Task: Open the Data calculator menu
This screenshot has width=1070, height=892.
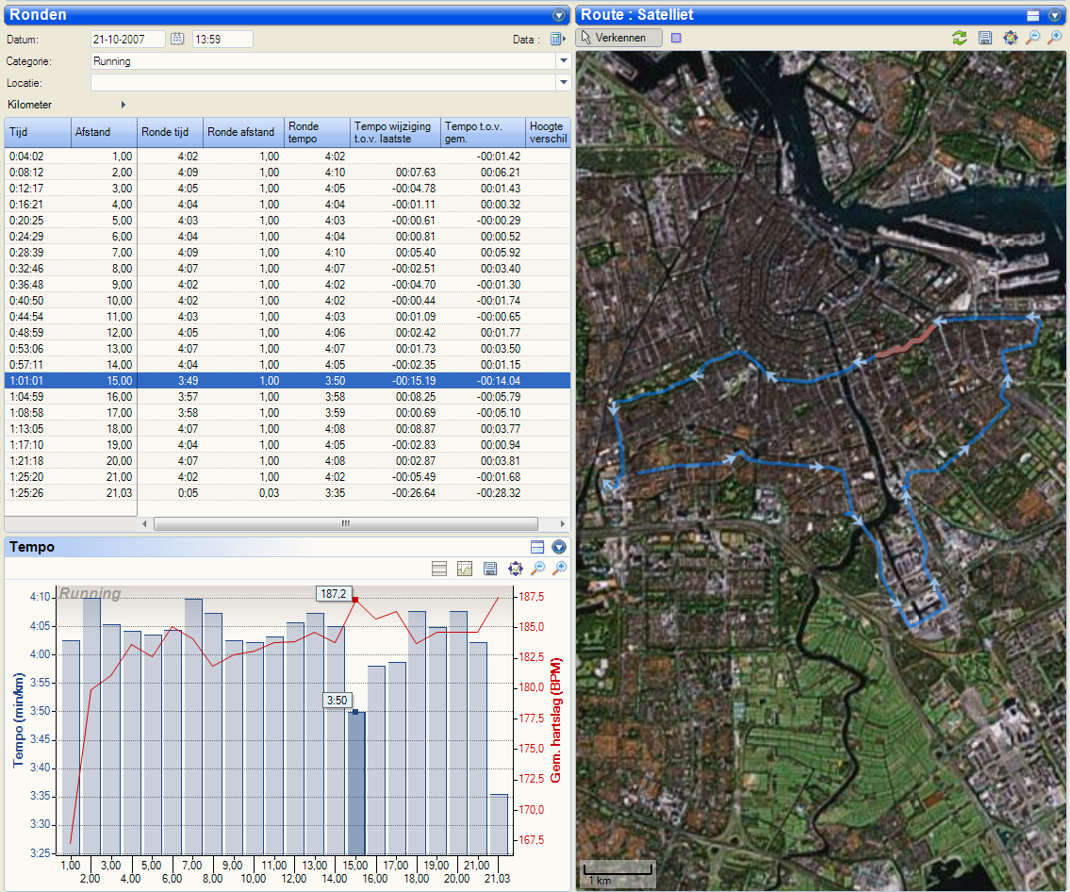Action: [557, 39]
